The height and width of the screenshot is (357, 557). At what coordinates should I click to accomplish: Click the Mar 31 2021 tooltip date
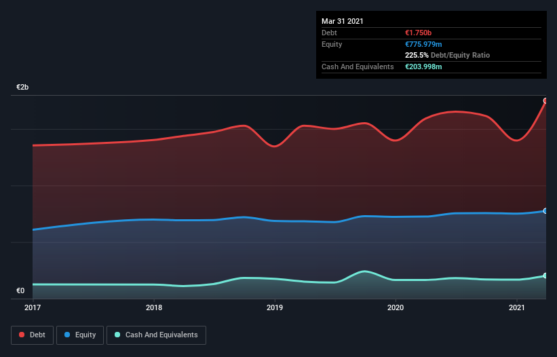[343, 21]
